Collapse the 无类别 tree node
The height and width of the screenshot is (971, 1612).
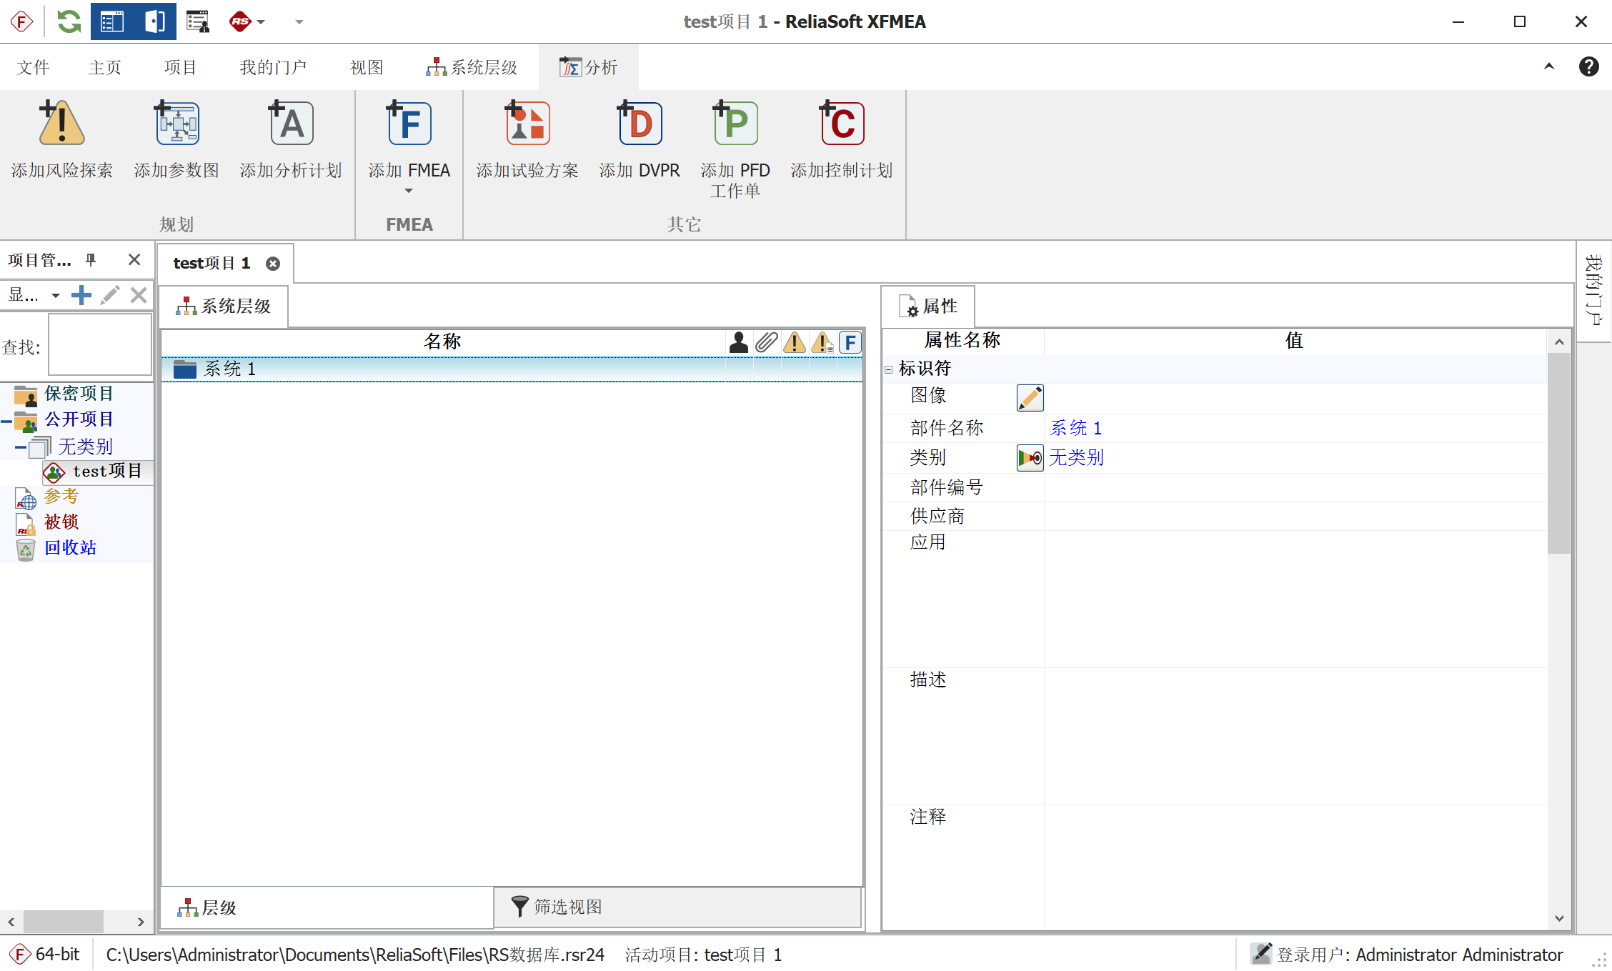click(x=21, y=449)
